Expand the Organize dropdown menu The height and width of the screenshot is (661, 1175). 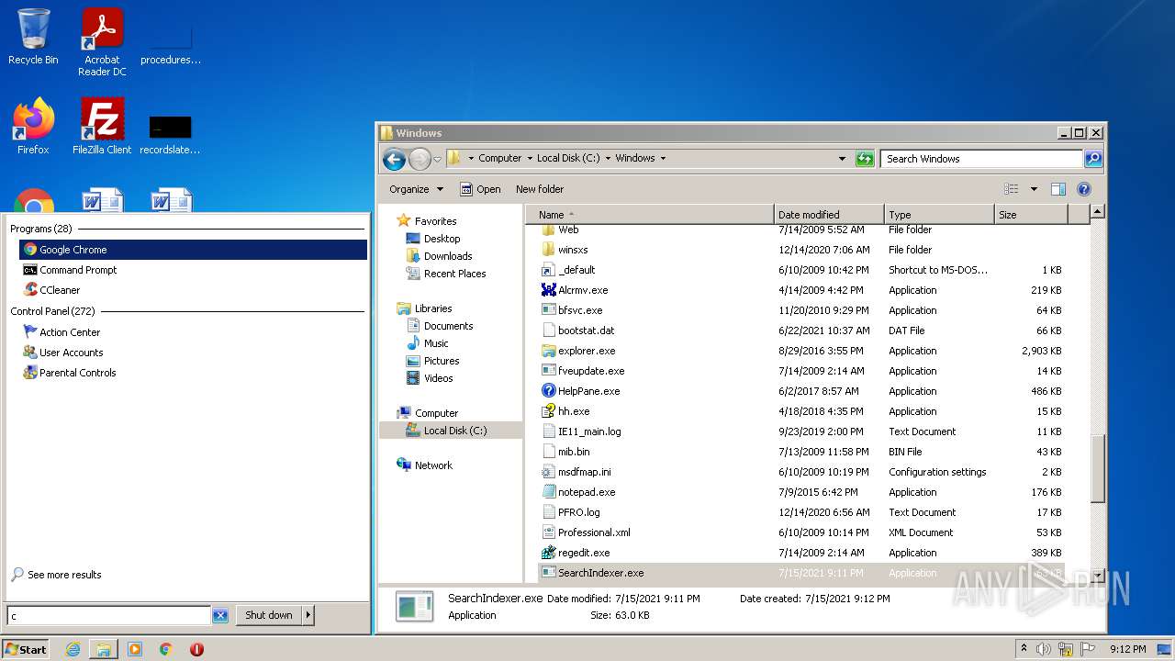tap(416, 189)
